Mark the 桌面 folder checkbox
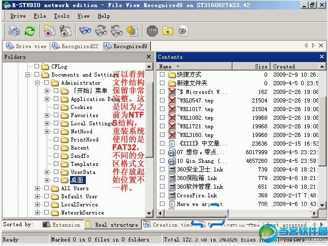This screenshot has width=328, height=246. pos(56,180)
